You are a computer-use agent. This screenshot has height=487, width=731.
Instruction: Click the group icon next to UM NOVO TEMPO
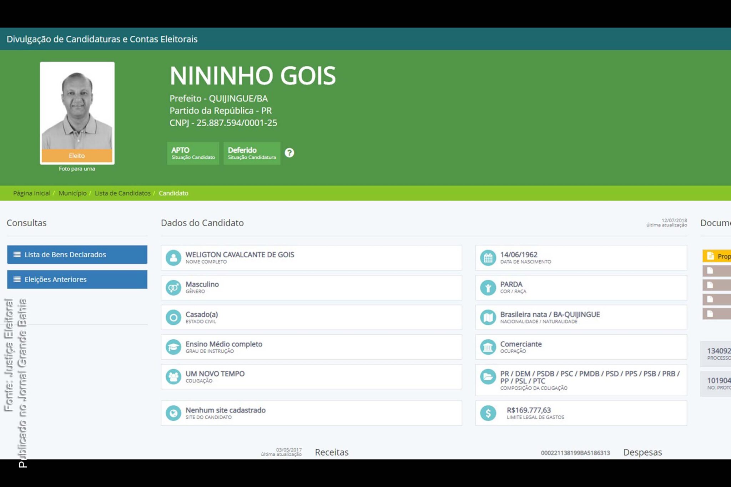coord(173,376)
